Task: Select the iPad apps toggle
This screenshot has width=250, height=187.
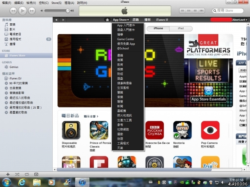Action: [x=181, y=28]
